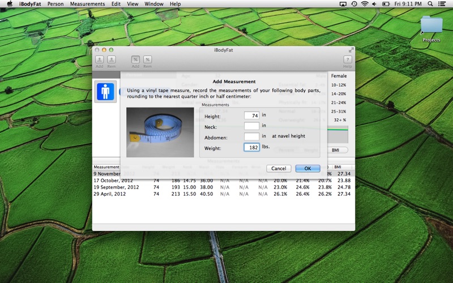This screenshot has width=453, height=283.
Task: Click the 25-31% female range
Action: coord(339,111)
